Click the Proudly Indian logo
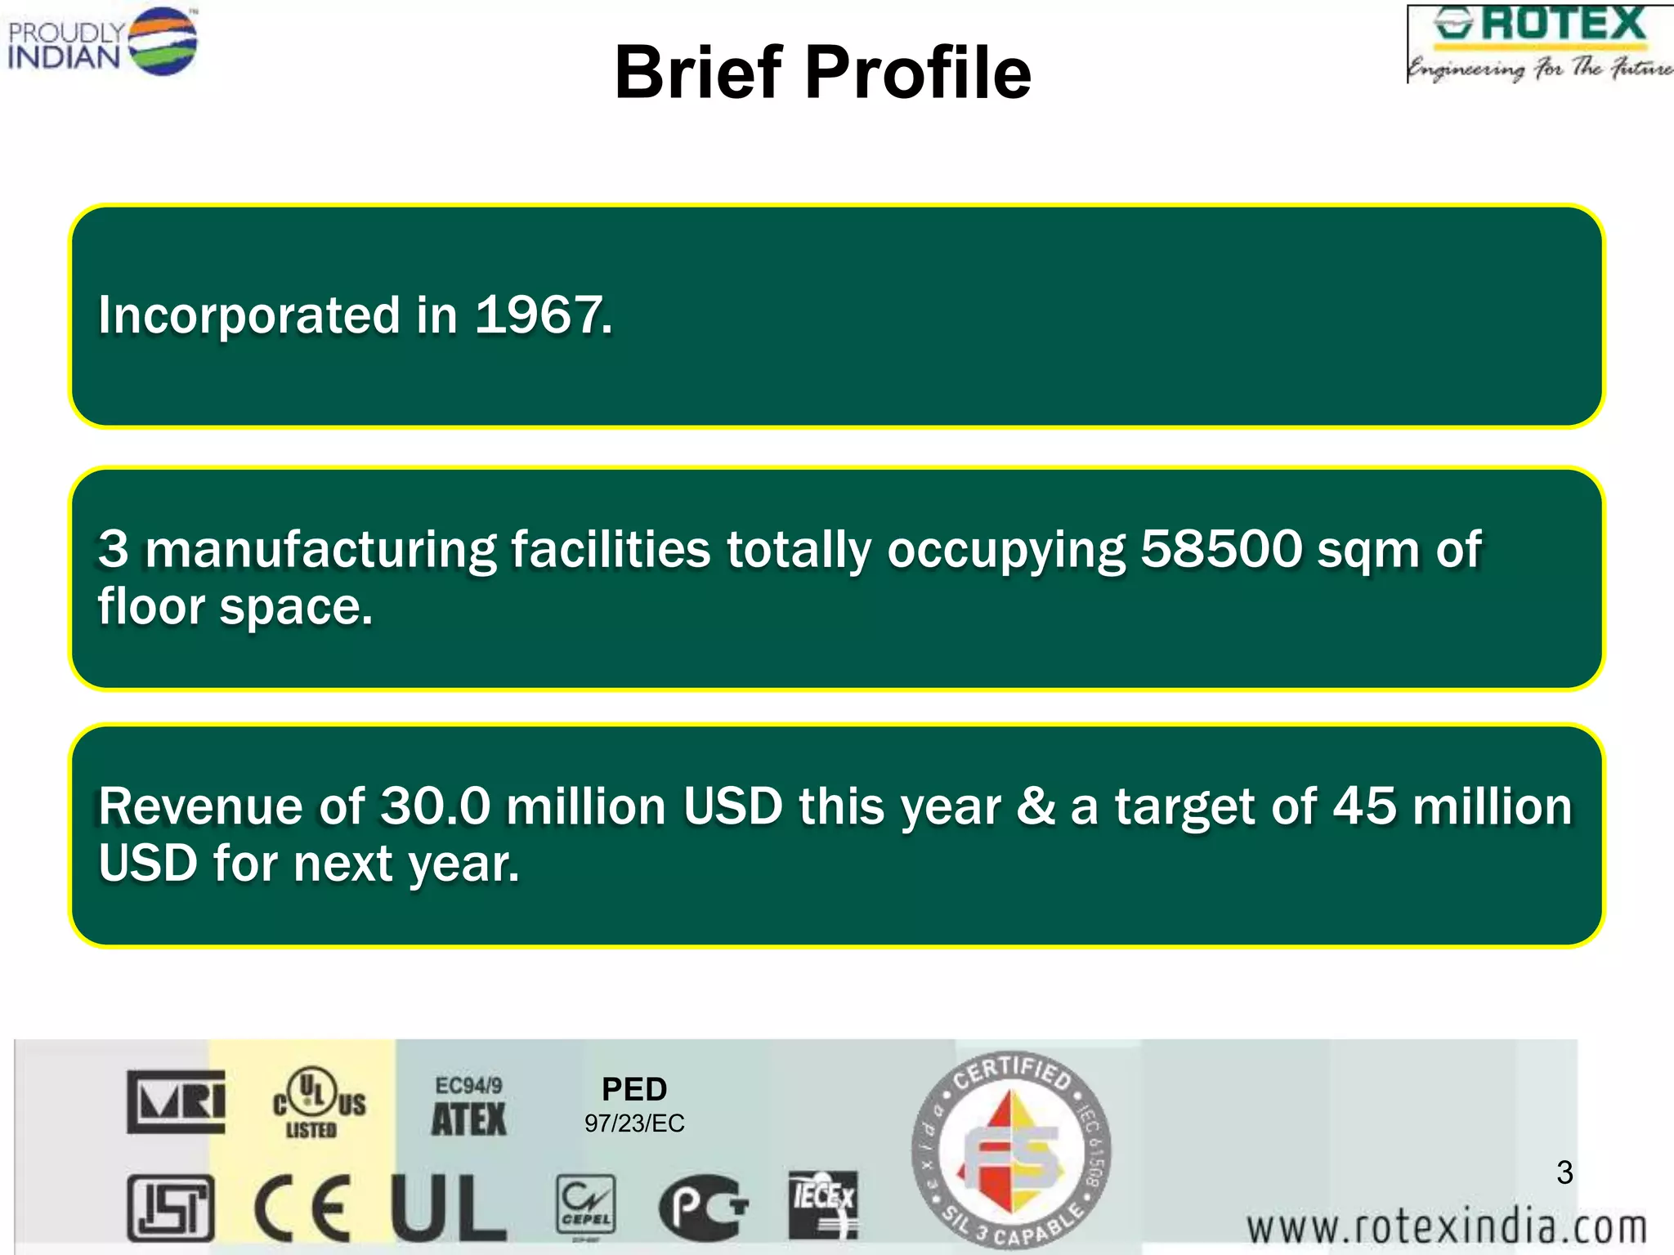This screenshot has height=1255, width=1674. (x=102, y=42)
